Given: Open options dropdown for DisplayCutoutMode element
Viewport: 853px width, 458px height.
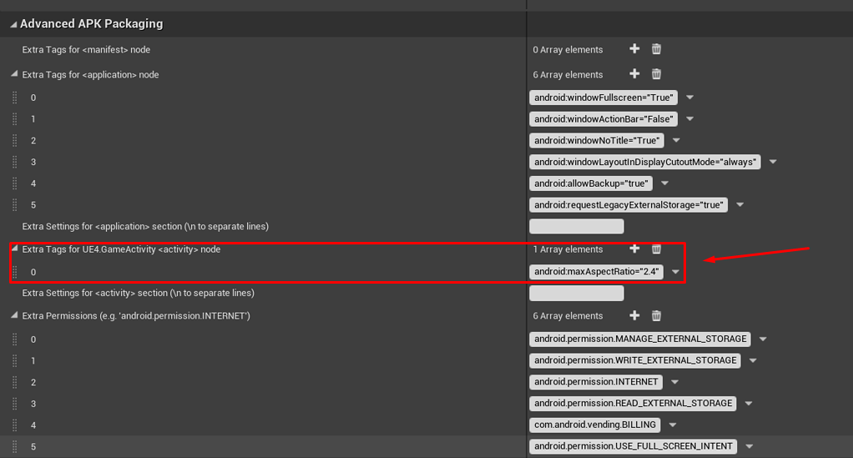Looking at the screenshot, I should tap(773, 162).
